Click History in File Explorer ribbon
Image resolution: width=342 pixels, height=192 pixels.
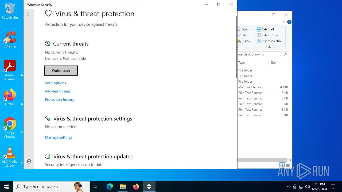tap(244, 41)
